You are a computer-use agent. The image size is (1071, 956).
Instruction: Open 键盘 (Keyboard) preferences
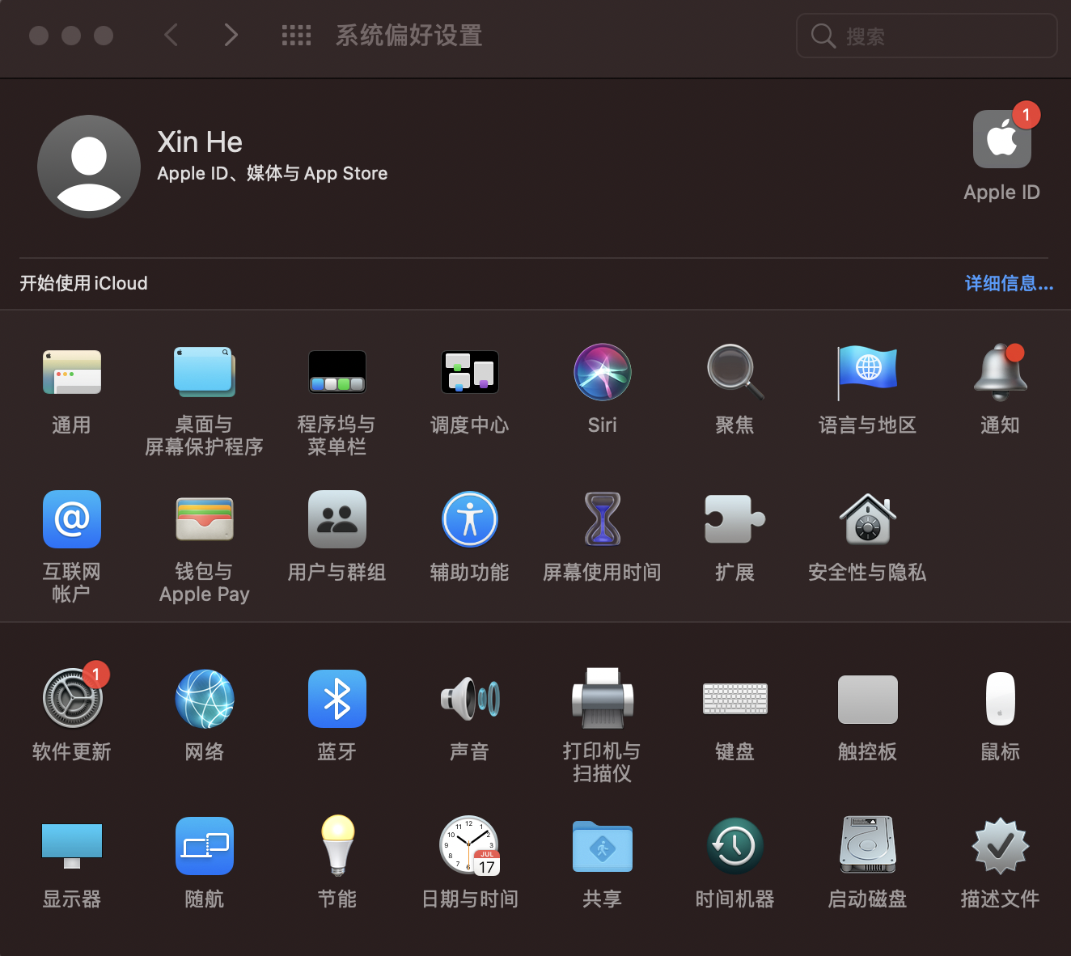pyautogui.click(x=735, y=699)
